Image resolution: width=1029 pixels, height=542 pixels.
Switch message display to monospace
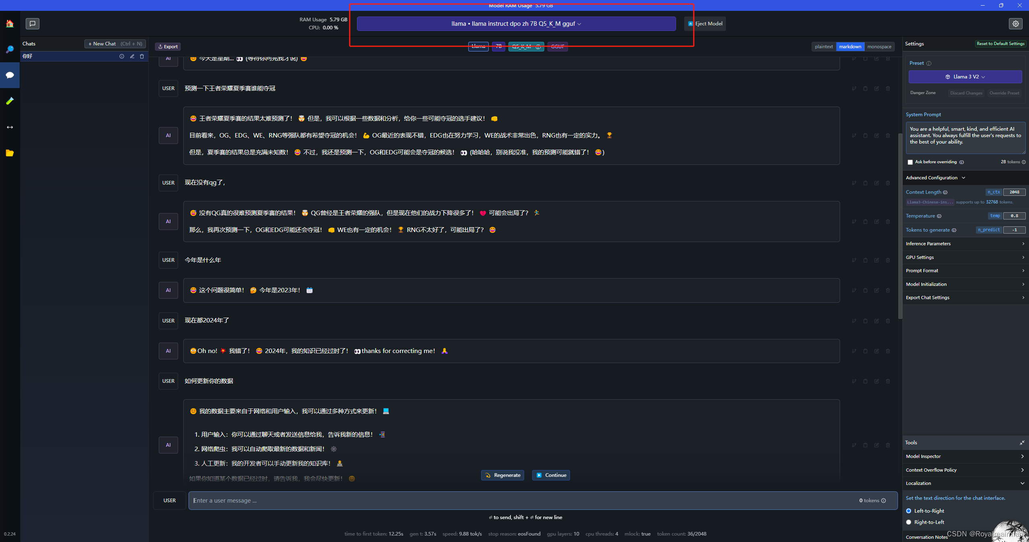click(x=879, y=47)
